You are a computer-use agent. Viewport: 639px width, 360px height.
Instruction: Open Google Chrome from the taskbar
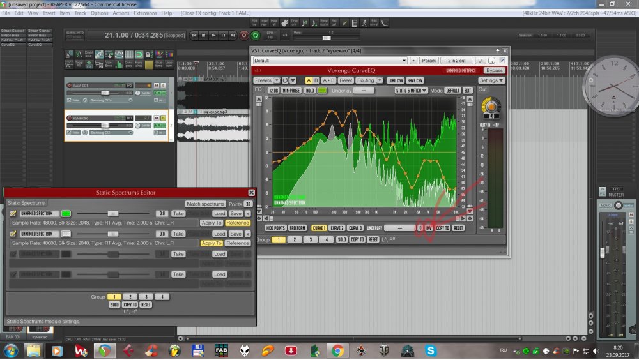coord(337,350)
